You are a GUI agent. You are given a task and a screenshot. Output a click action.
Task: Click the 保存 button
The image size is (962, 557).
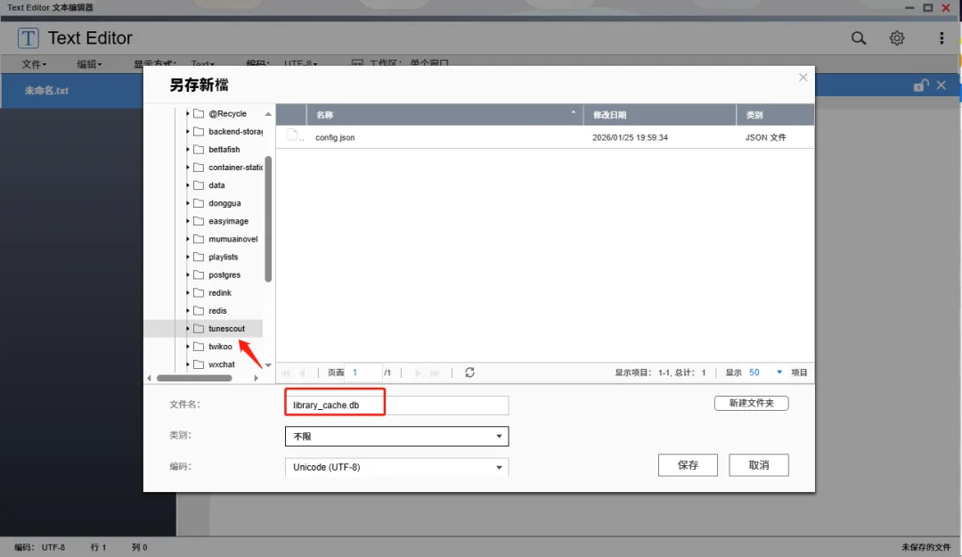(x=688, y=465)
